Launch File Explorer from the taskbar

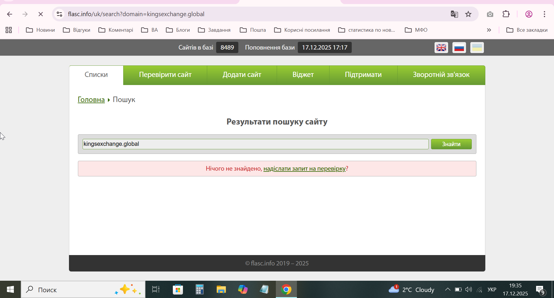coord(221,289)
